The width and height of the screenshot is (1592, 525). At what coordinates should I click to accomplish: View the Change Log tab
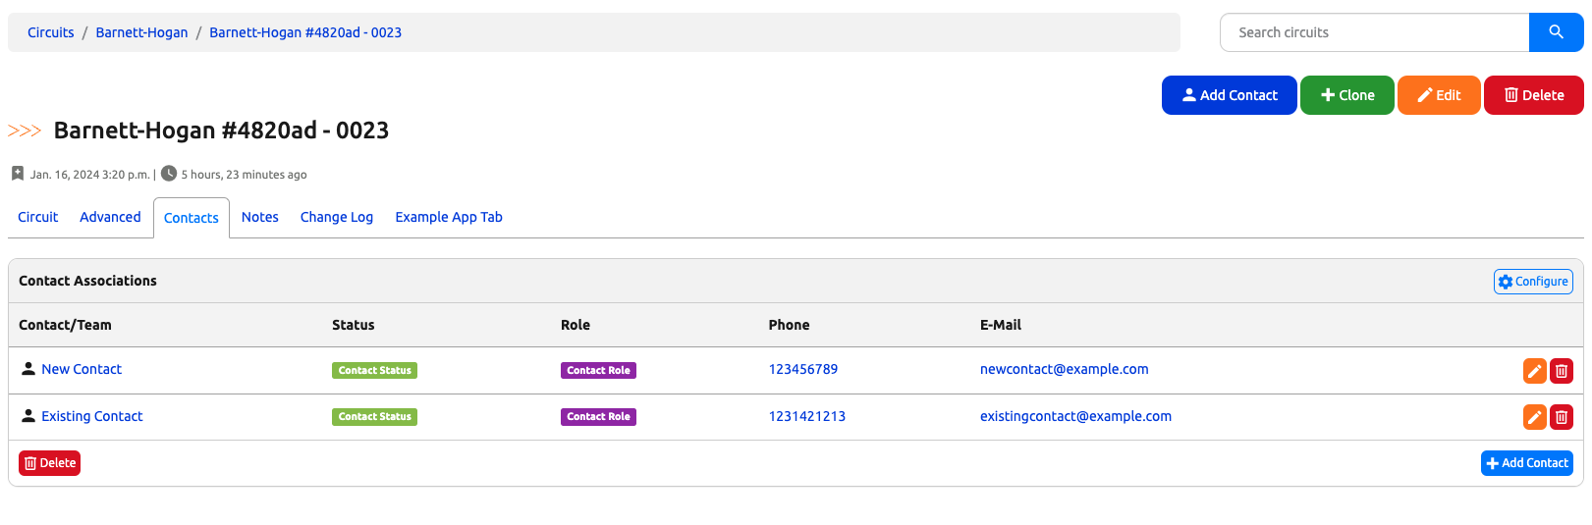[x=337, y=217]
